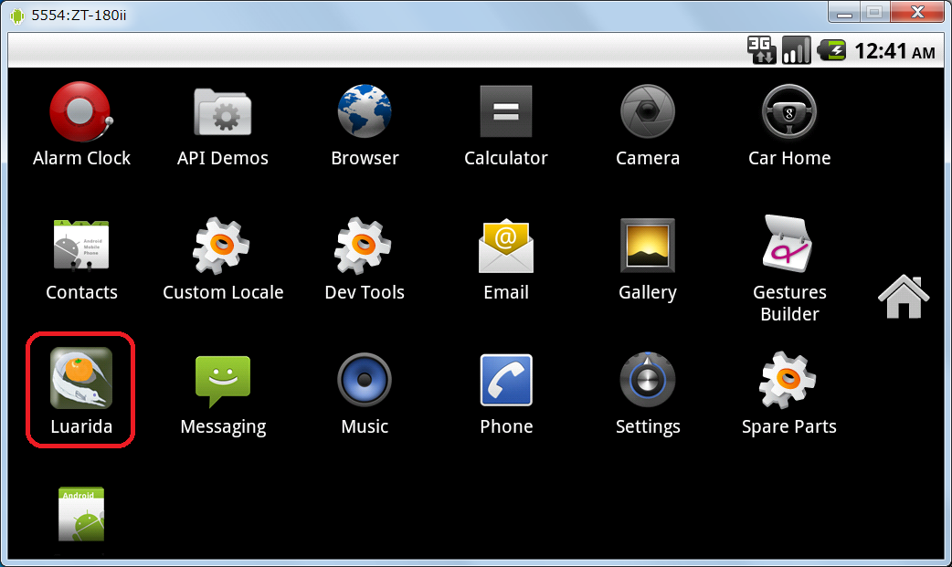
Task: Open the Messaging app
Action: pyautogui.click(x=222, y=381)
